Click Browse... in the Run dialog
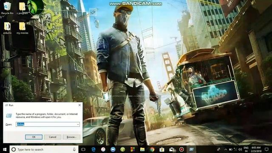This screenshot has height=153, width=272. [x=71, y=137]
